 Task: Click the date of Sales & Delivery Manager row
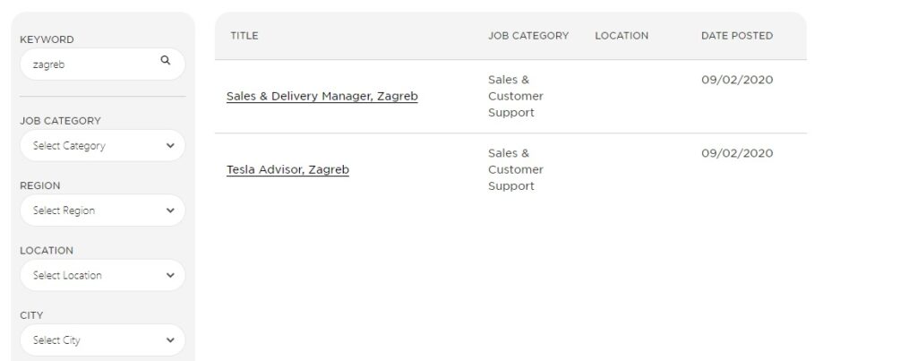click(x=736, y=80)
